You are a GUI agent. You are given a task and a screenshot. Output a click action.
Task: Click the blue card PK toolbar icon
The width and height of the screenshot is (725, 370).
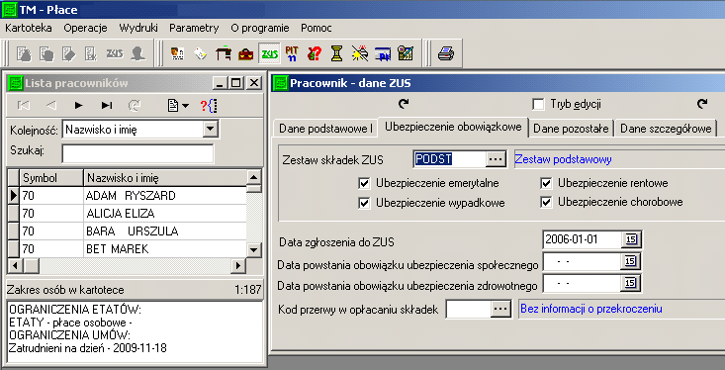point(383,54)
